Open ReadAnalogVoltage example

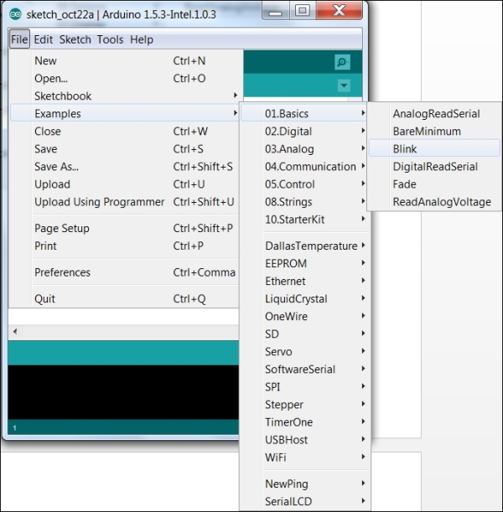[x=434, y=202]
